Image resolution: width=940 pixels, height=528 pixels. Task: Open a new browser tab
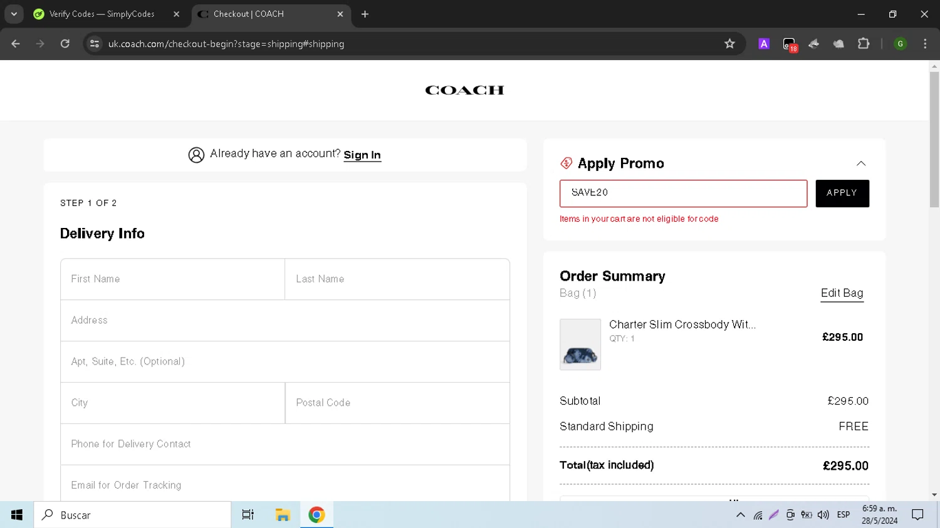365,14
